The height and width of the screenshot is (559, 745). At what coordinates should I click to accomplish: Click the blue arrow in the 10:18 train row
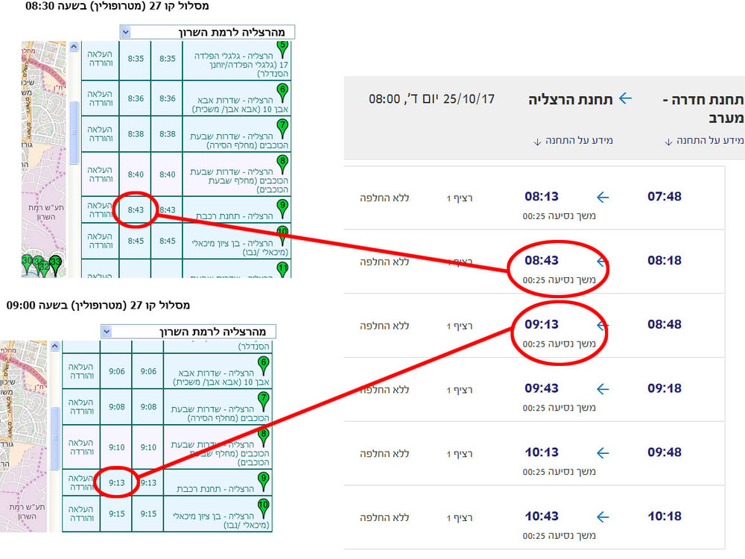[603, 517]
